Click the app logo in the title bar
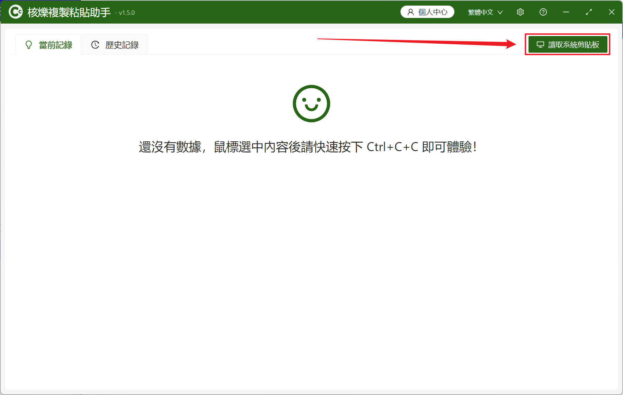 (x=16, y=12)
